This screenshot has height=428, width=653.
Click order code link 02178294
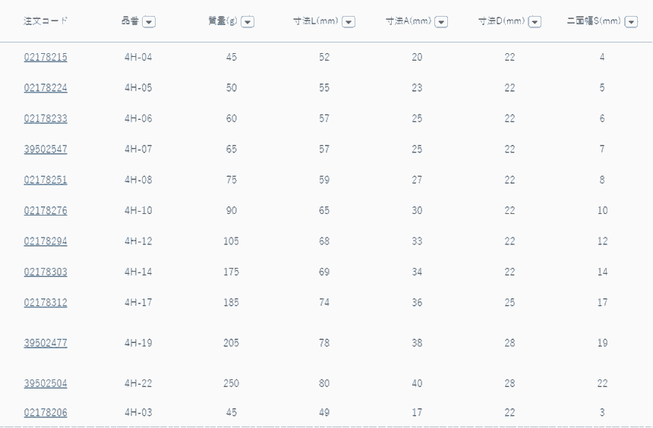(x=46, y=241)
